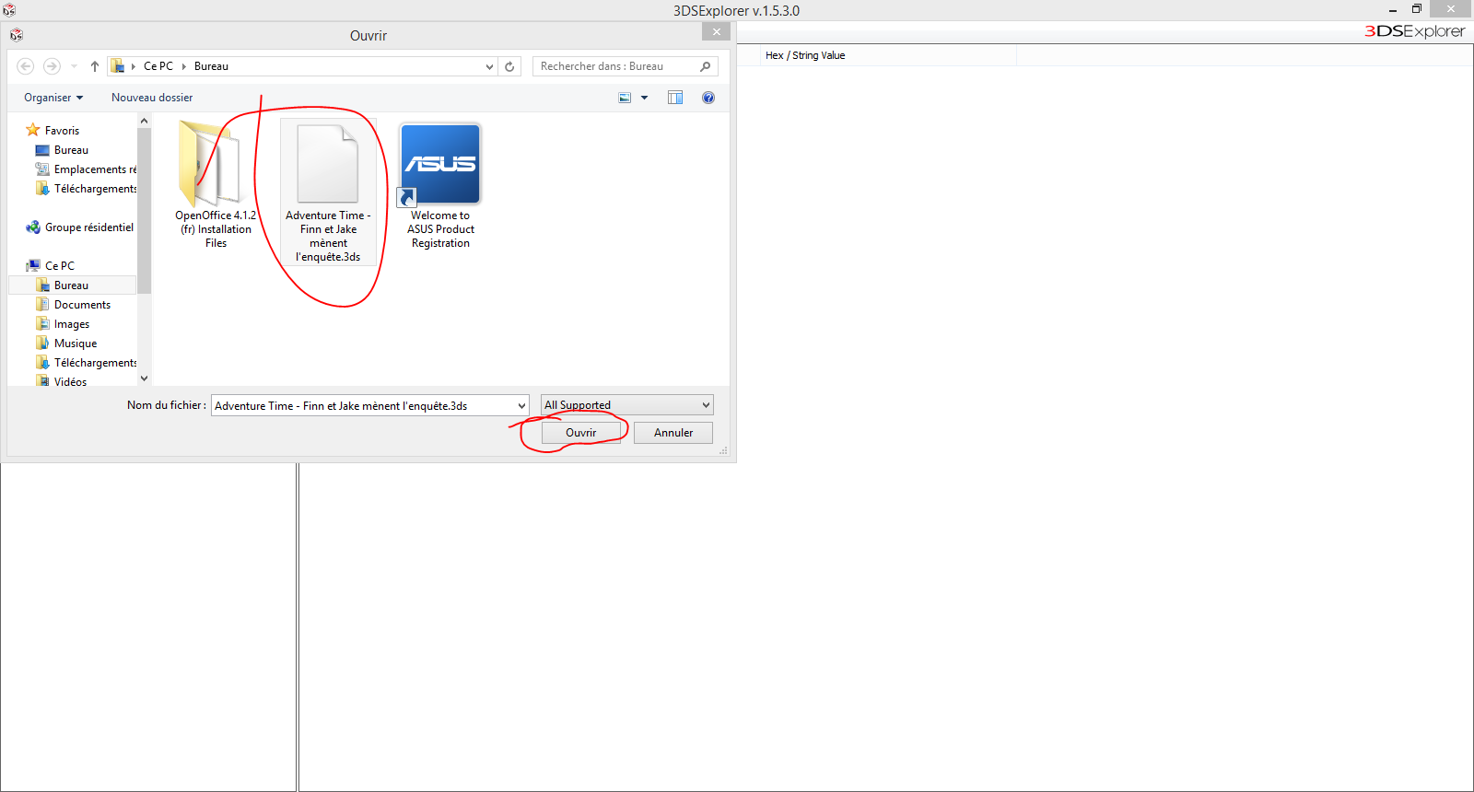Open the view options dropdown arrow
1474x792 pixels.
(x=645, y=98)
